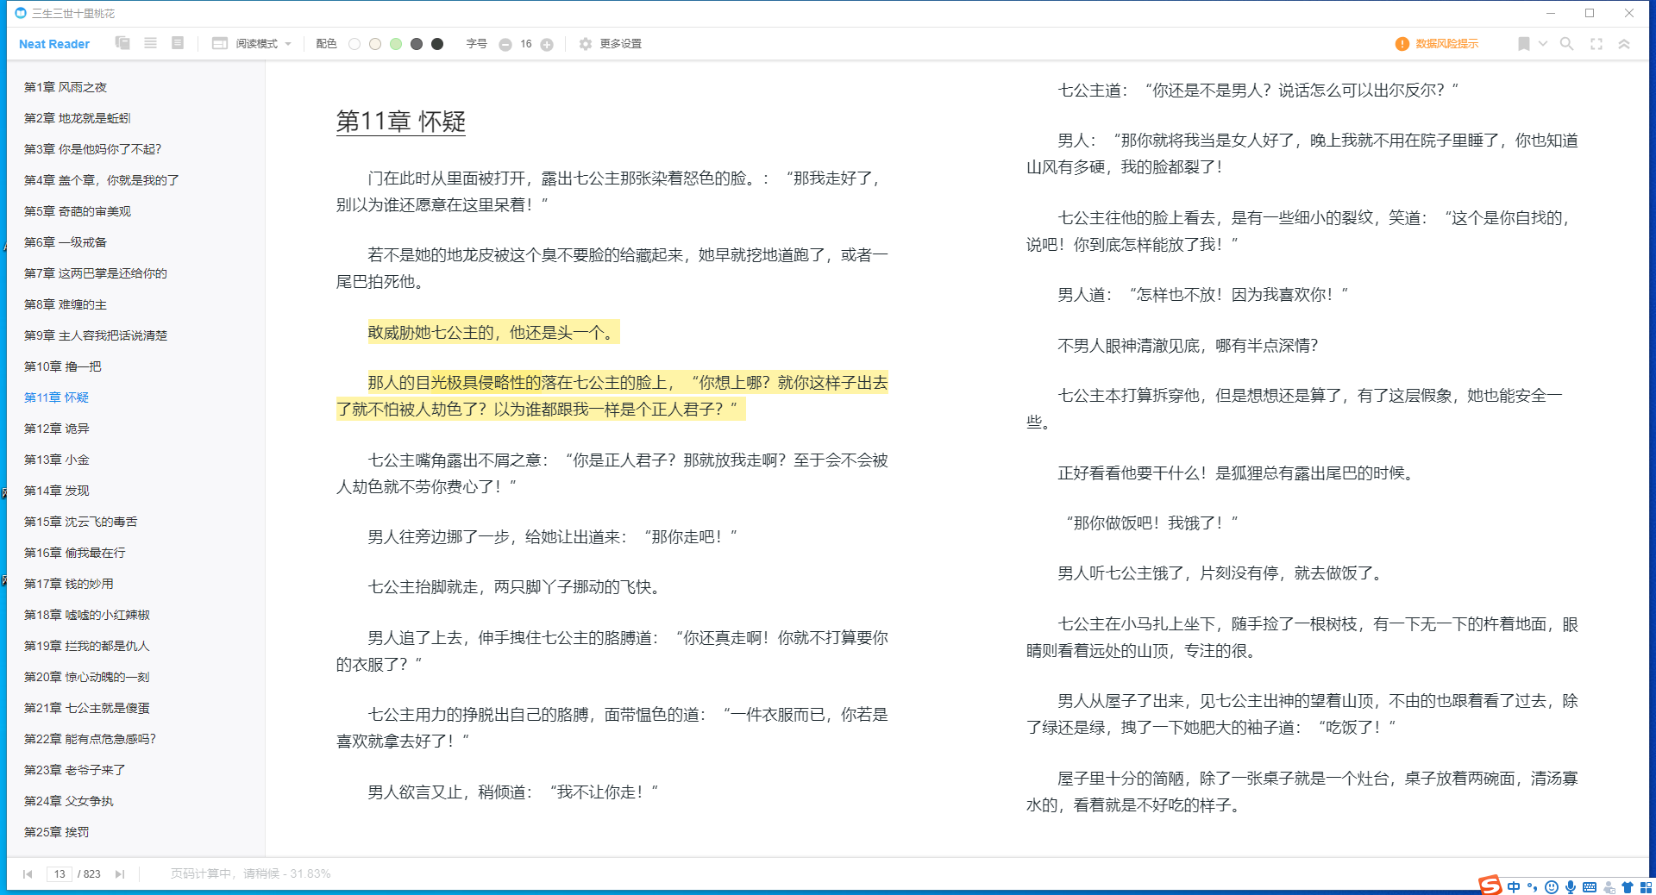
Task: Click the orange data risk warning icon
Action: [x=1402, y=44]
